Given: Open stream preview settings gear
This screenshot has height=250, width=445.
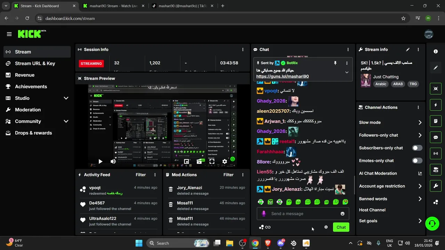Looking at the screenshot, I should point(225,161).
